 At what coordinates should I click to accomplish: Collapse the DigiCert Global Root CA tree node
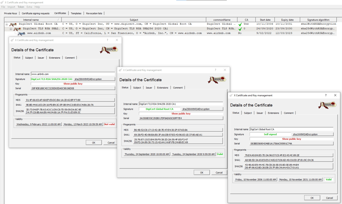click(7, 24)
